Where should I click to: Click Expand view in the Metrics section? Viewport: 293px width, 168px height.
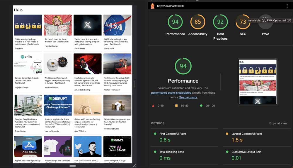tap(278, 123)
